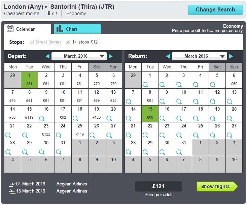Click magnifier icon on departure March 18
This screenshot has width=247, height=205.
[x=75, y=118]
